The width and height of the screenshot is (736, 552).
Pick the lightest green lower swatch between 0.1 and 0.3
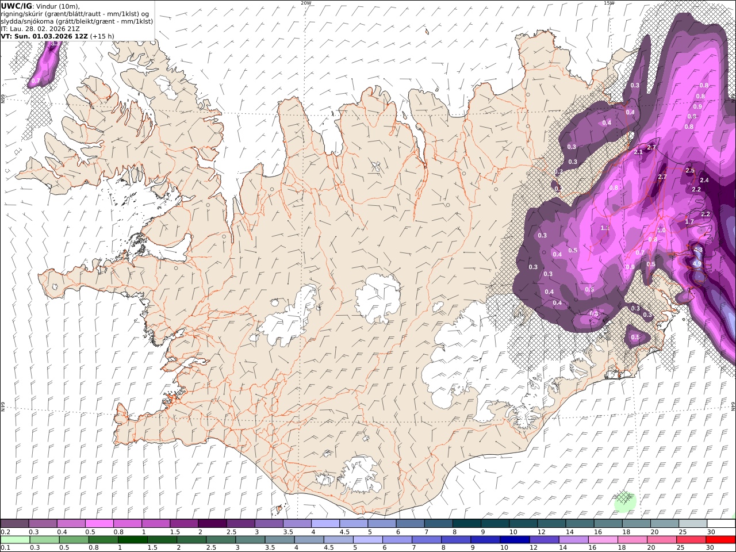[15, 539]
